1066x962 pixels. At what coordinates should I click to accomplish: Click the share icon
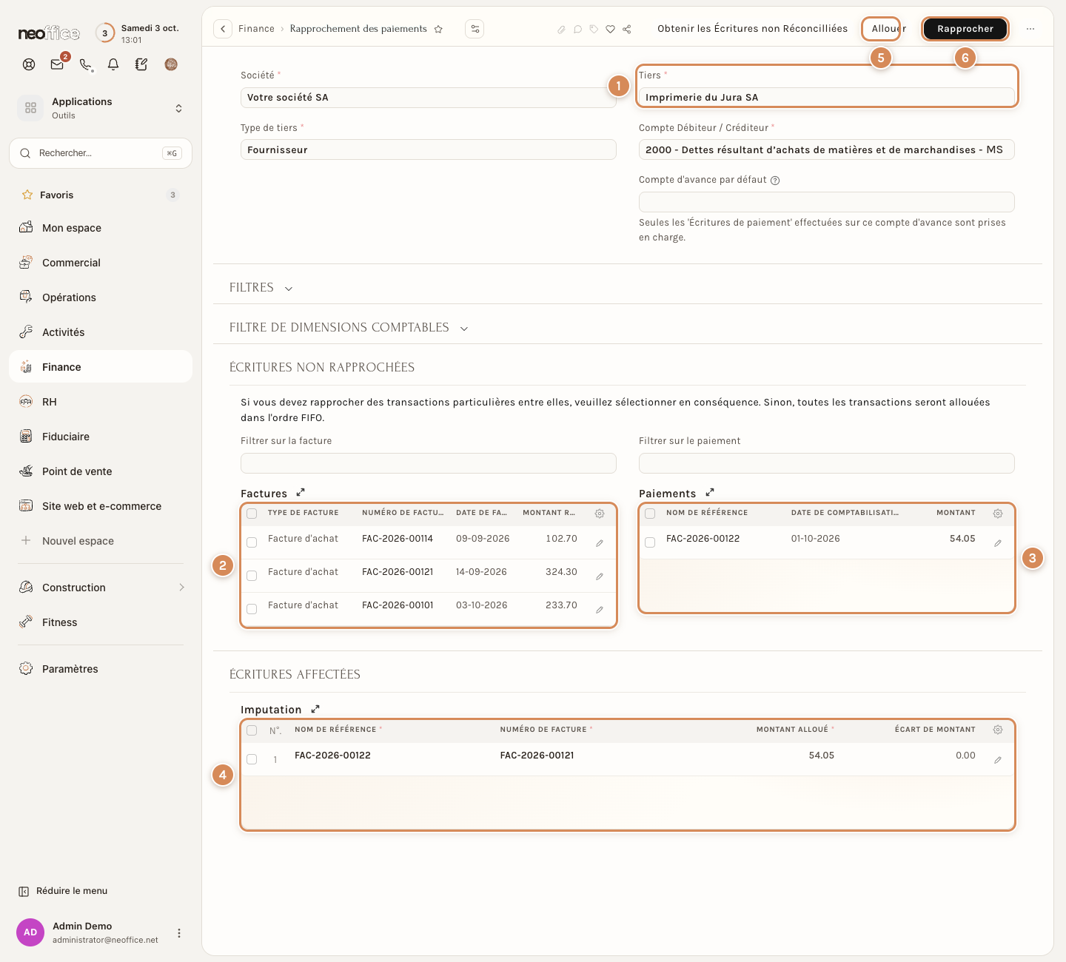click(x=627, y=29)
